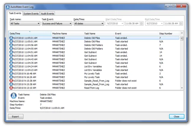Click Delete Old Files value in details pane
This screenshot has height=126, width=192.
(48, 94)
